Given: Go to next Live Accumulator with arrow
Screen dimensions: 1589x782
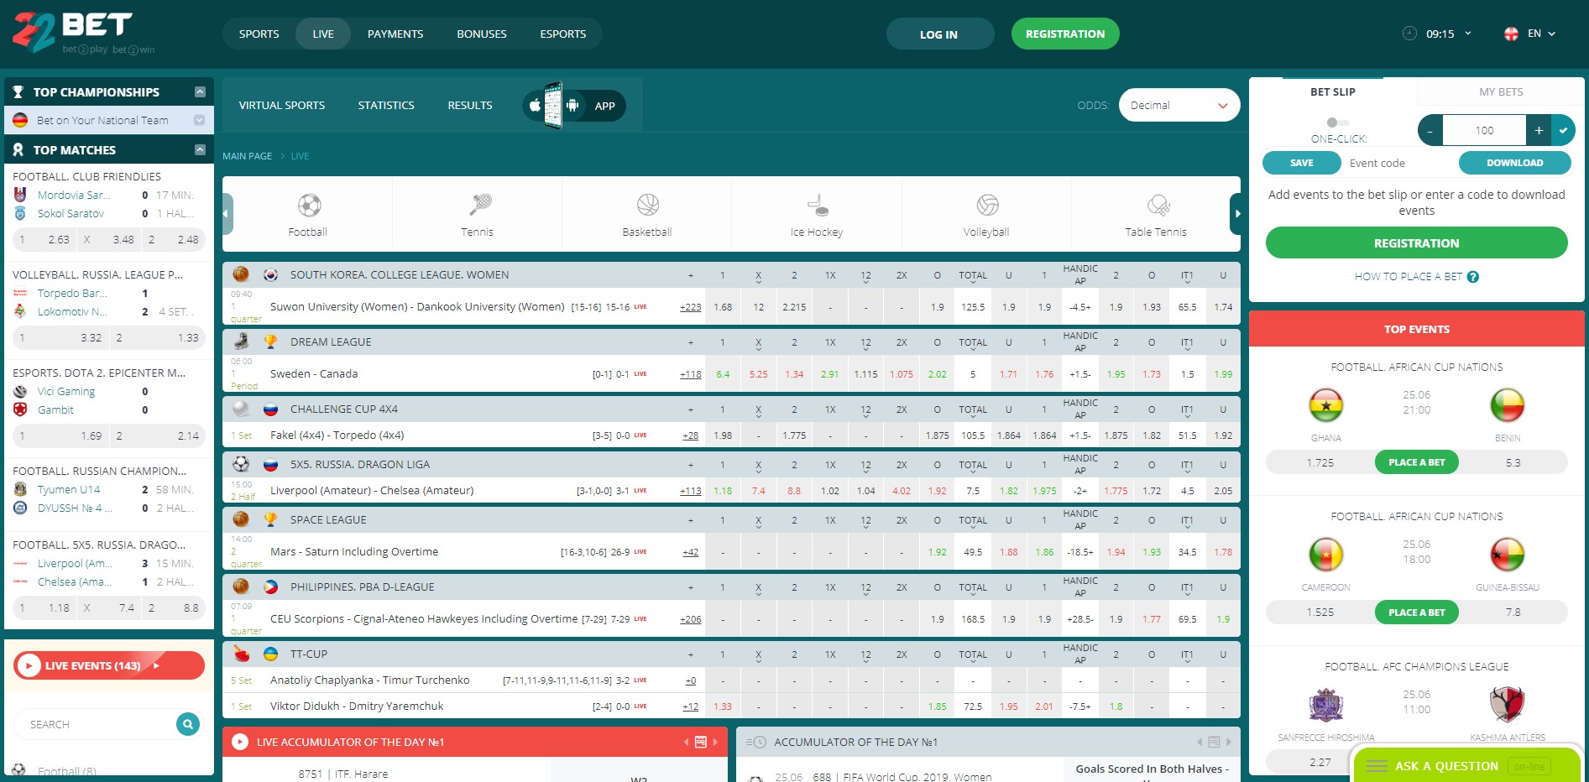Looking at the screenshot, I should tap(715, 743).
